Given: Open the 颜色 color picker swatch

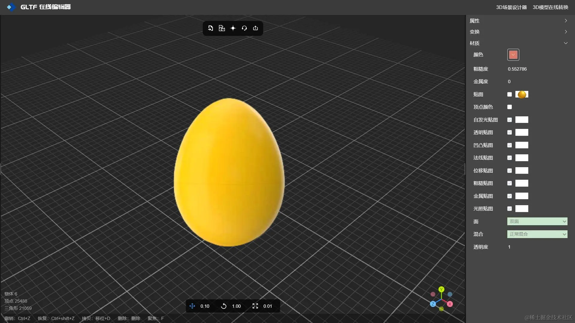Looking at the screenshot, I should pyautogui.click(x=513, y=55).
